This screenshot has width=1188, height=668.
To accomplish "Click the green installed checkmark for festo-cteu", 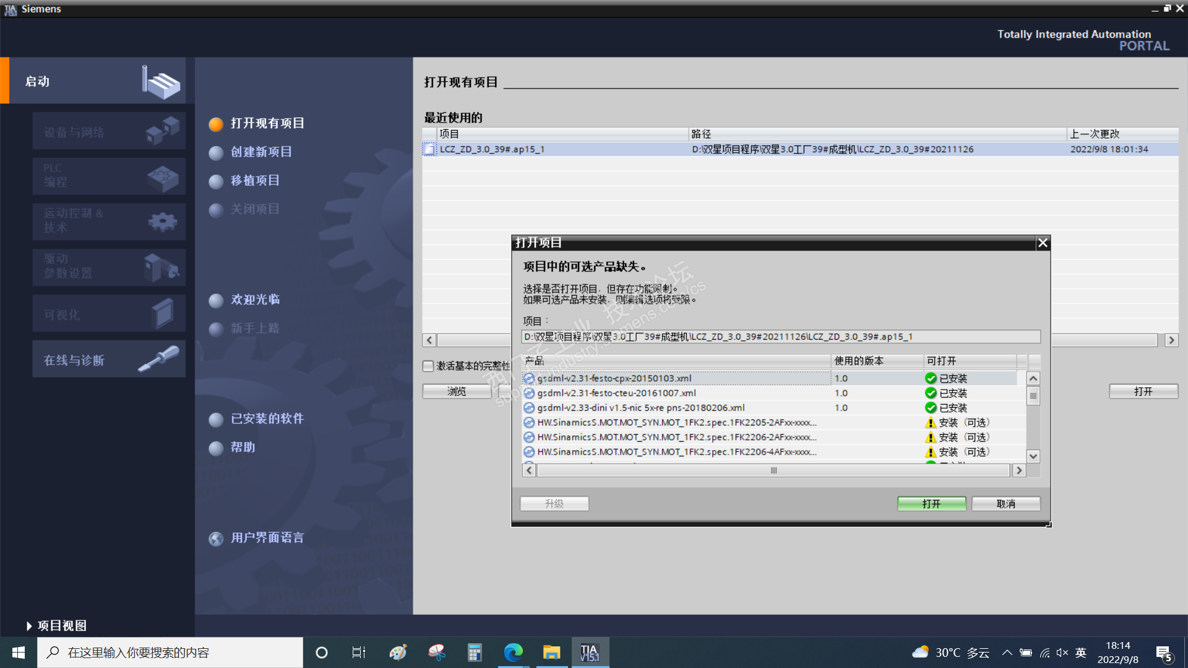I will coord(930,393).
